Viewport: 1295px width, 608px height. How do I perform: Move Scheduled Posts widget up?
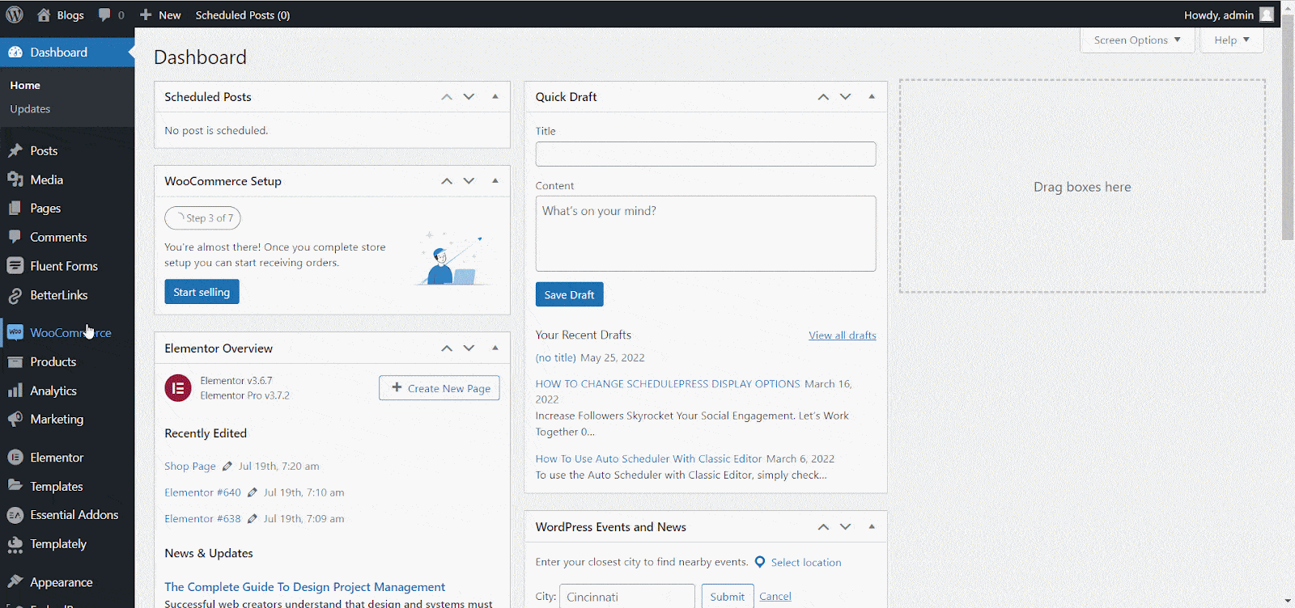point(447,96)
